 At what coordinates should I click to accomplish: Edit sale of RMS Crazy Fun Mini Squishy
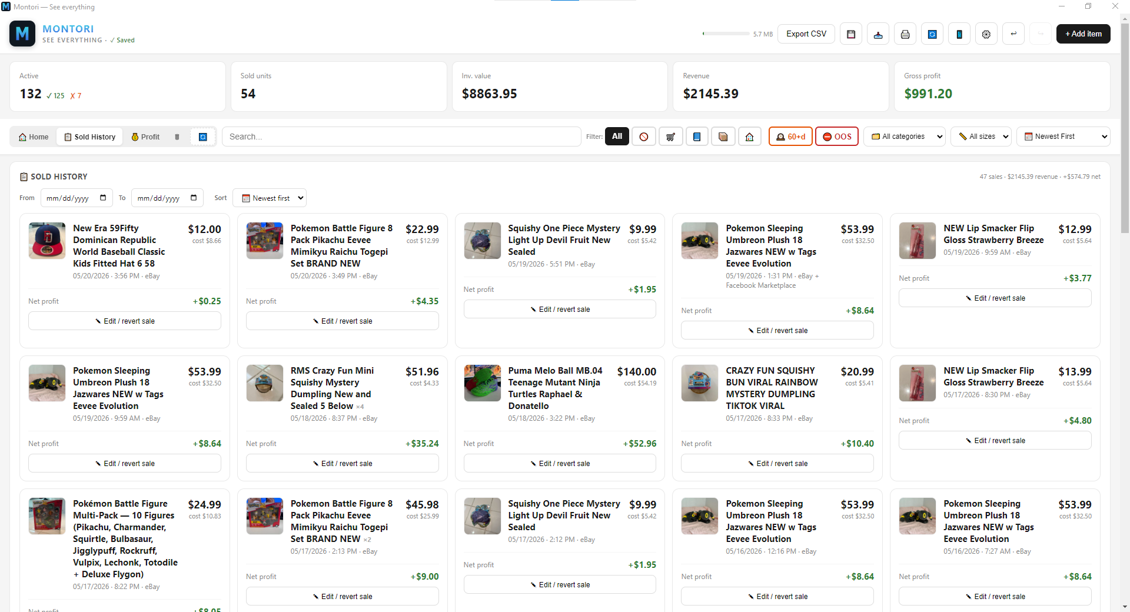(343, 464)
